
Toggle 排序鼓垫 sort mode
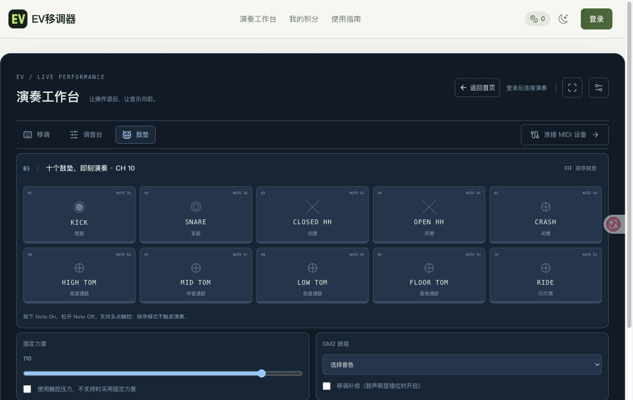pos(580,168)
